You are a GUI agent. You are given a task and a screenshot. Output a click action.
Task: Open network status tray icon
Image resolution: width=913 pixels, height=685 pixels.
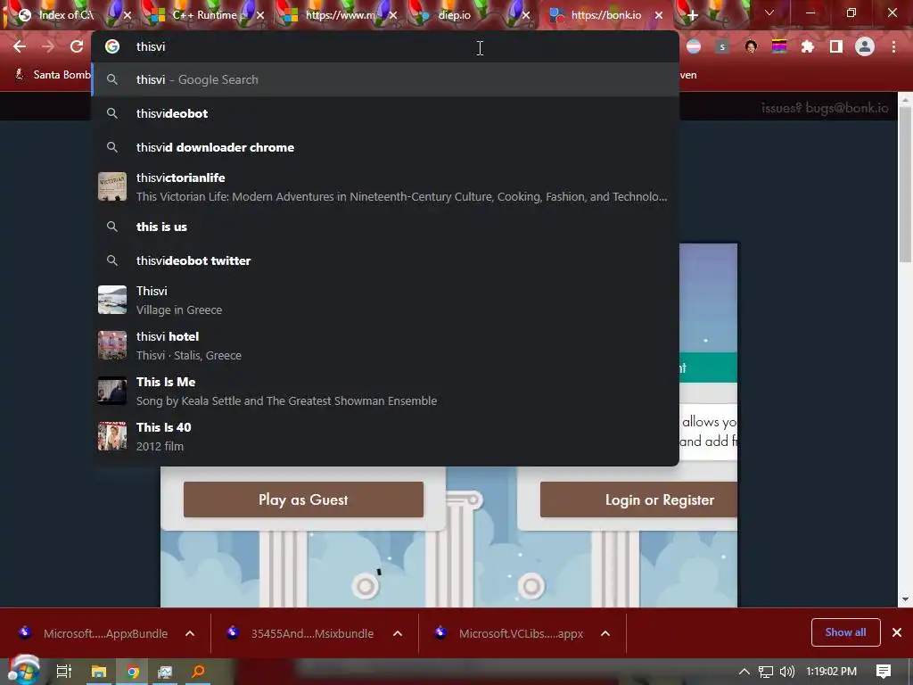(765, 672)
